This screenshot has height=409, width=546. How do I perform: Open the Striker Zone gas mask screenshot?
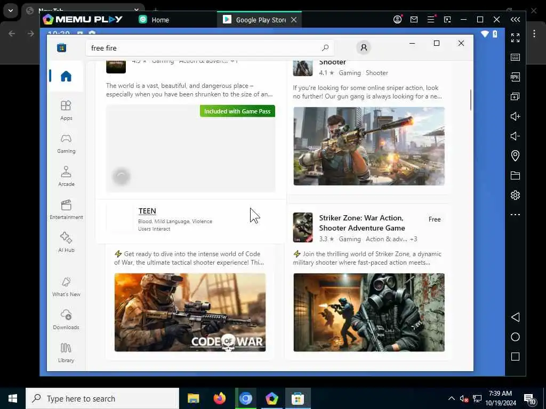click(x=369, y=312)
